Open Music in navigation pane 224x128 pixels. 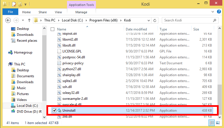(x=21, y=88)
